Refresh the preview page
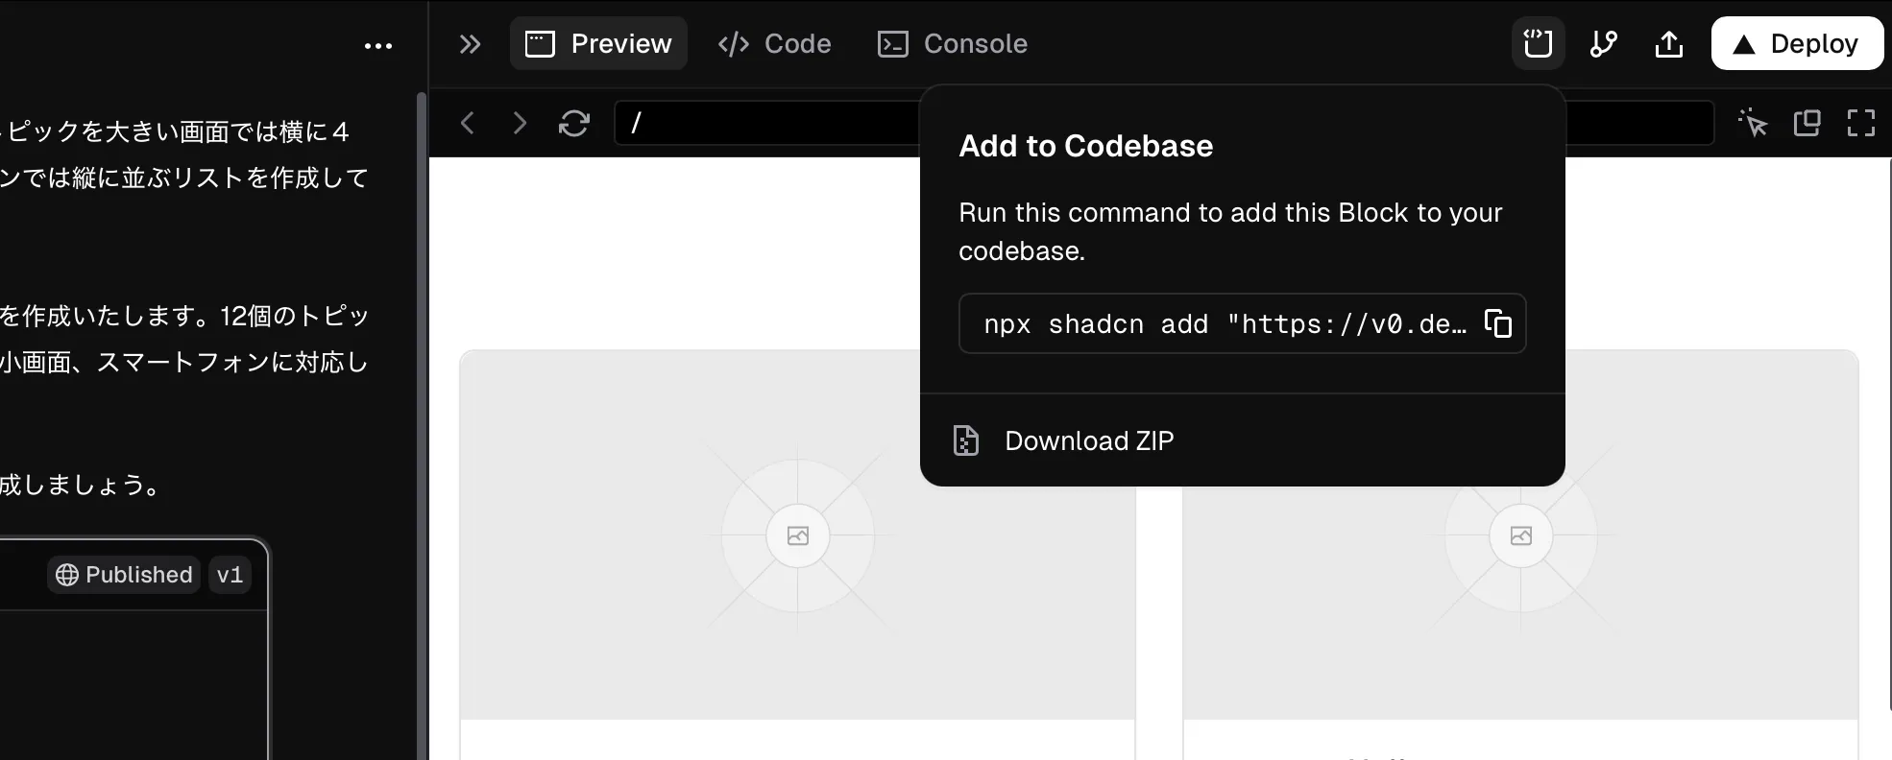The image size is (1892, 760). 574,123
